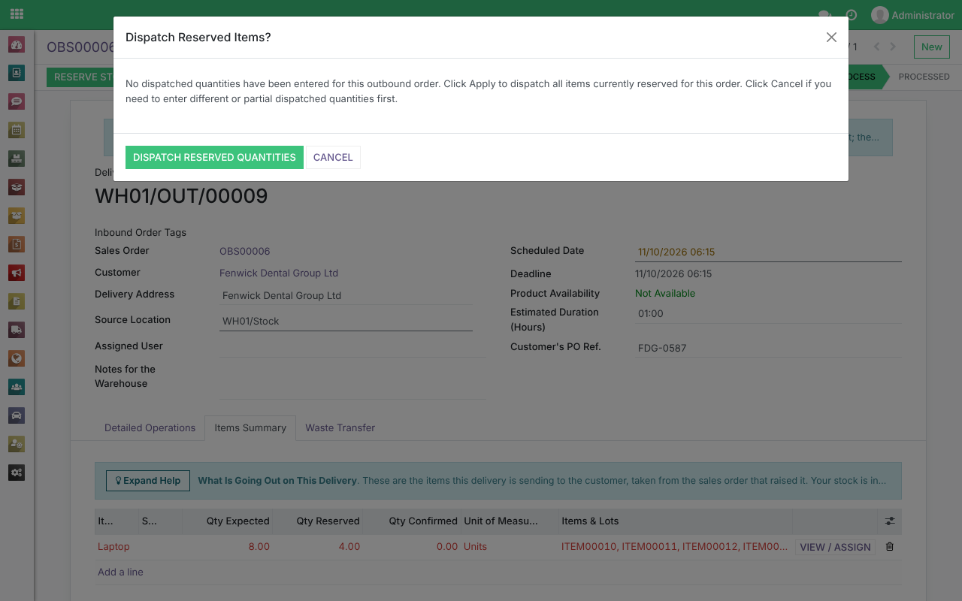Image resolution: width=962 pixels, height=601 pixels.
Task: Open the Delivery Address selection field
Action: click(346, 295)
